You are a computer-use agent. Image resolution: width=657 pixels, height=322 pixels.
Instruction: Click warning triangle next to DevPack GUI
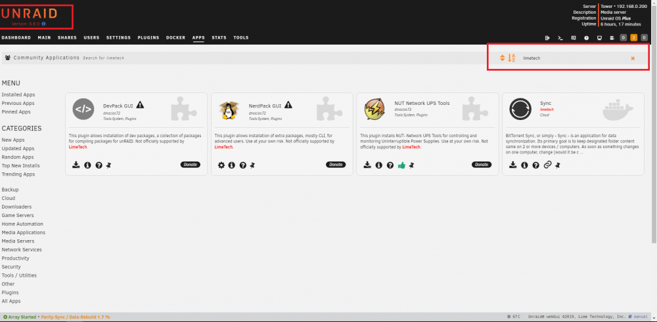(x=140, y=104)
